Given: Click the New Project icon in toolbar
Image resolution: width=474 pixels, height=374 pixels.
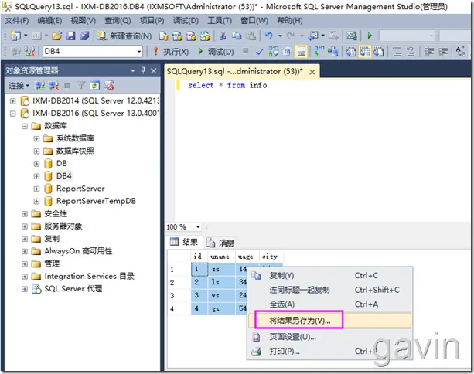Looking at the screenshot, I should pos(15,36).
